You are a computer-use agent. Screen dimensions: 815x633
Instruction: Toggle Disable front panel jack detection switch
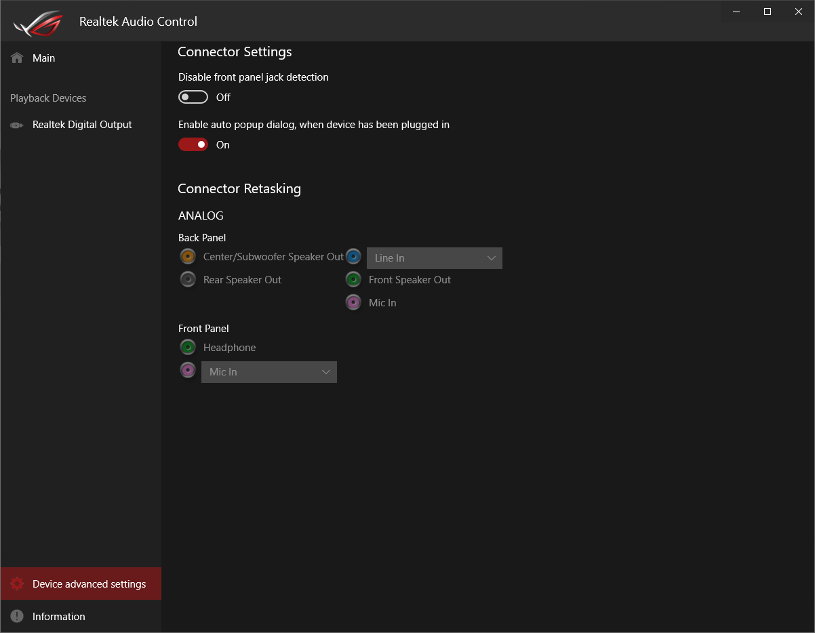click(x=193, y=98)
